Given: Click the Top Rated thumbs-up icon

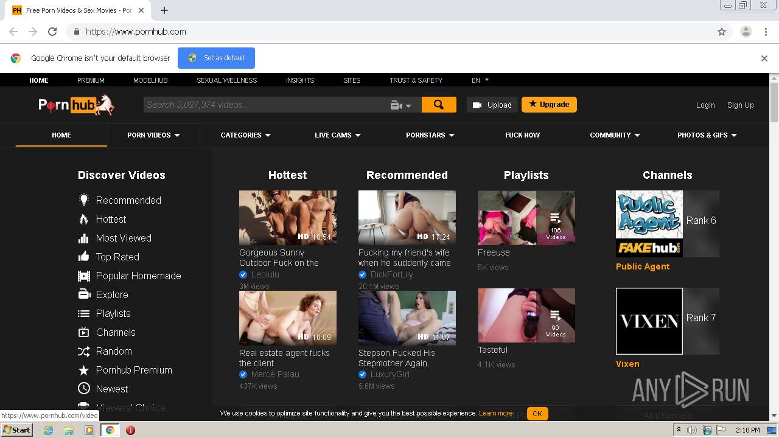Looking at the screenshot, I should click(84, 257).
